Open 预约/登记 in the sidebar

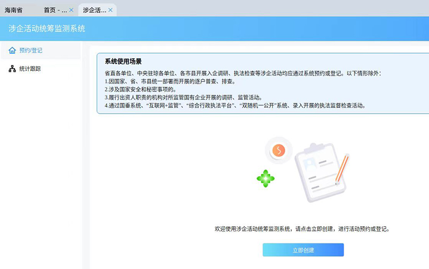click(31, 50)
